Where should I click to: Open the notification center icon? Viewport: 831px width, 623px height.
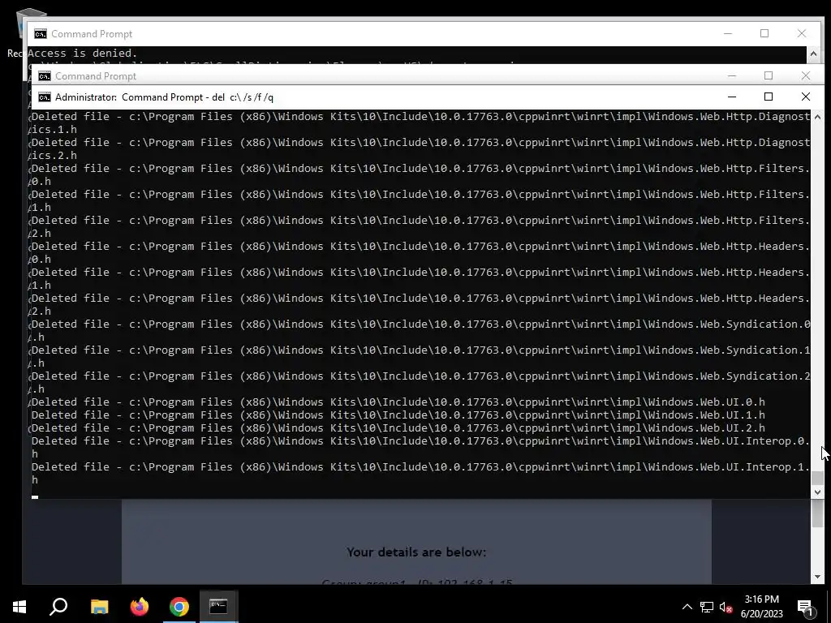point(805,607)
